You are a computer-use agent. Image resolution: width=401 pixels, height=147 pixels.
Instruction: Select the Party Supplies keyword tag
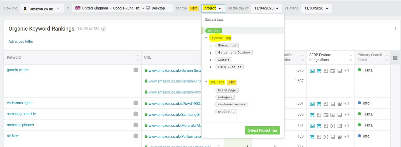pyautogui.click(x=229, y=67)
